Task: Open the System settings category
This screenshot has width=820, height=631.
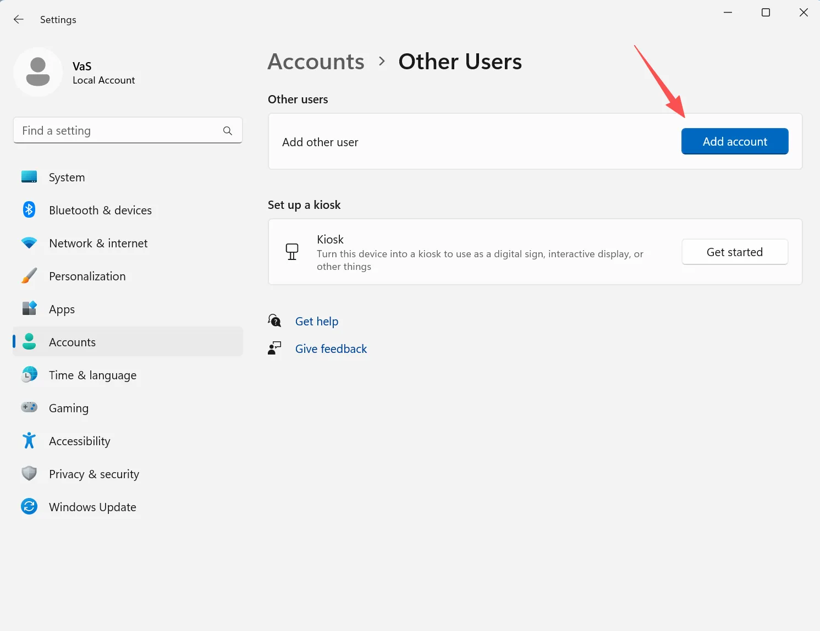Action: tap(128, 177)
